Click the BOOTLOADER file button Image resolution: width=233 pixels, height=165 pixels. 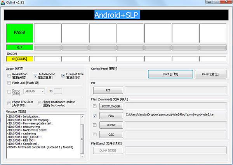click(x=111, y=106)
